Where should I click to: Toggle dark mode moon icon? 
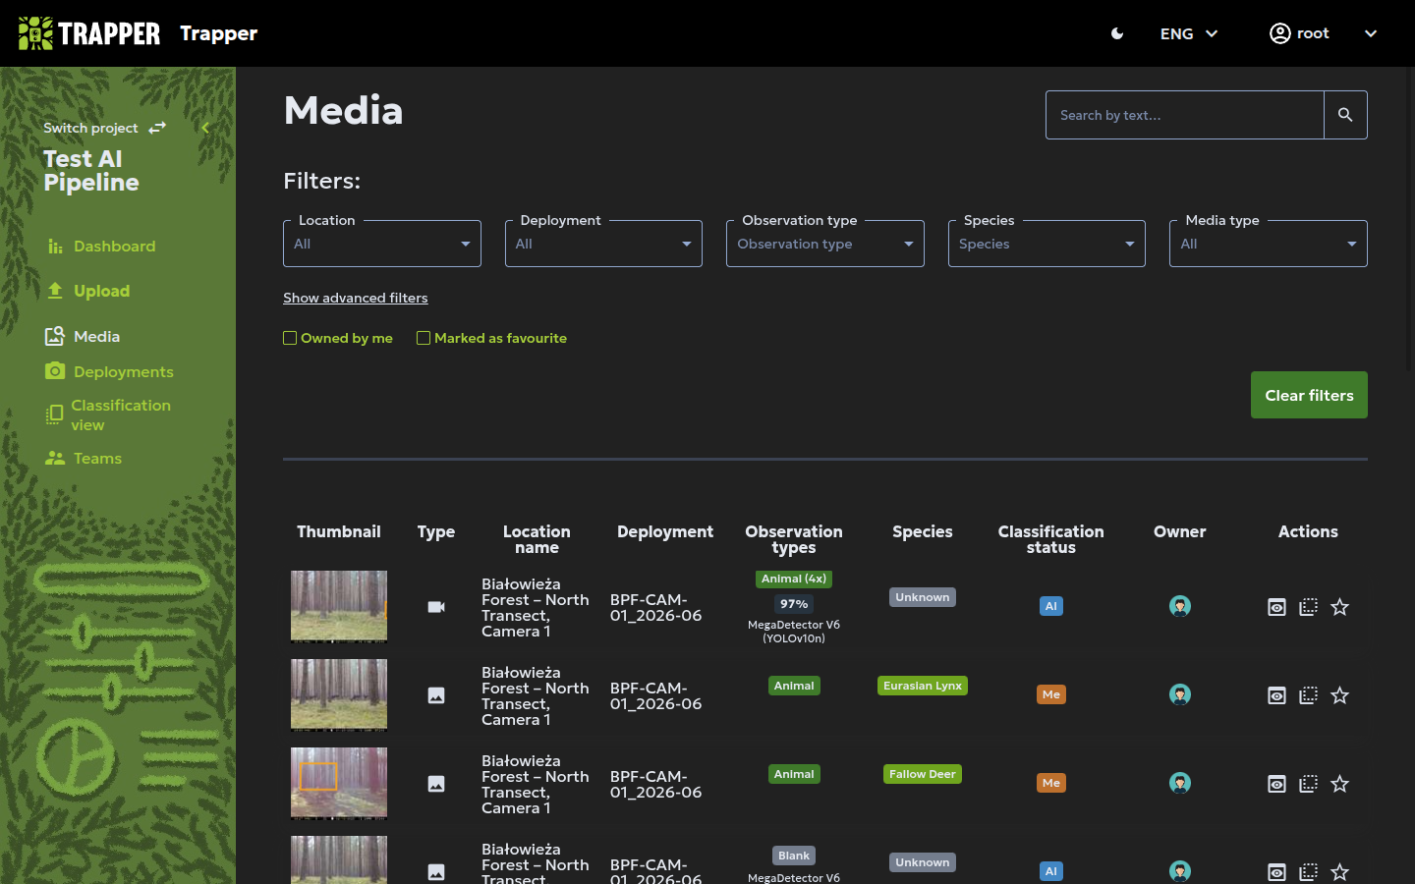click(1117, 33)
